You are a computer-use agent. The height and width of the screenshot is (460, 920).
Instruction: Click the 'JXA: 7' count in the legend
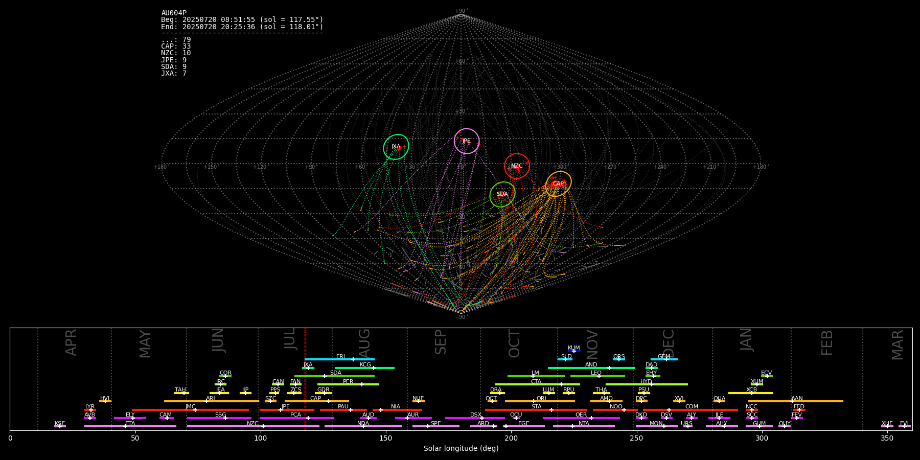click(174, 74)
